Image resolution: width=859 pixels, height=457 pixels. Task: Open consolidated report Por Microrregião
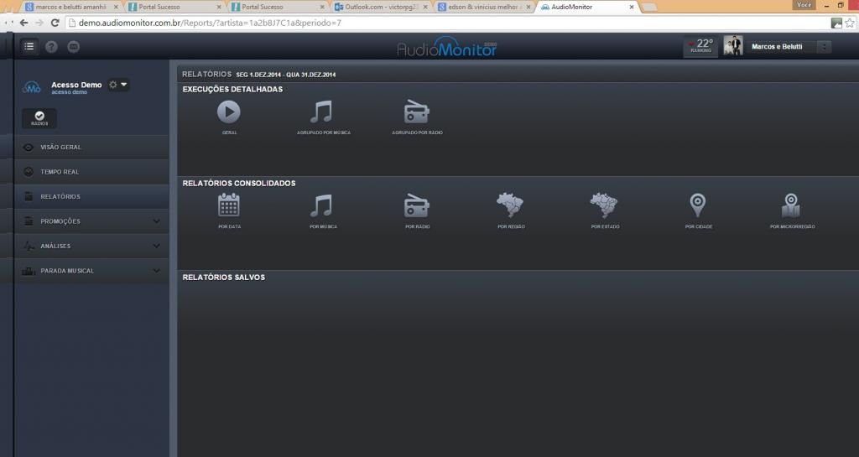791,205
